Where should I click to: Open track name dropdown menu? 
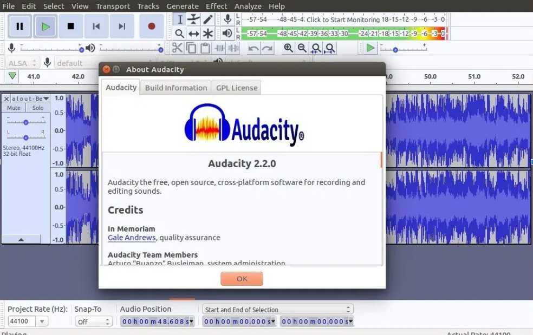coord(30,98)
